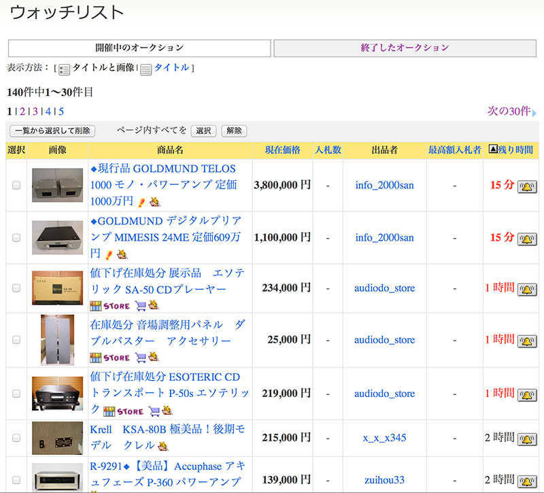This screenshot has width=544, height=493.
Task: Click ESOTERIC P-50s thumbnail image
Action: coord(58,394)
